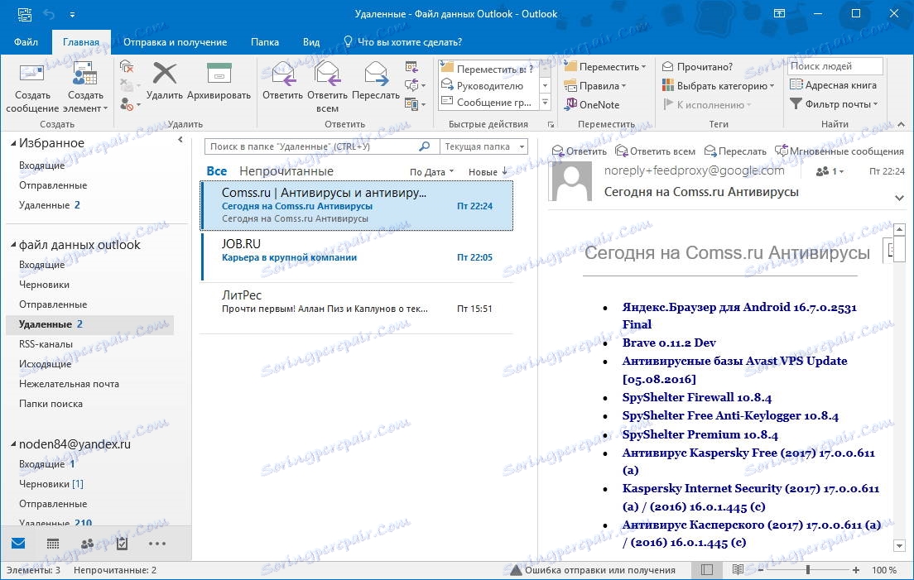This screenshot has width=914, height=580.
Task: Open Calendar view in bottom navigation
Action: [52, 544]
